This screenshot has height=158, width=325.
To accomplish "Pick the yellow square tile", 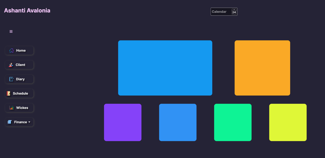I will pyautogui.click(x=288, y=122).
